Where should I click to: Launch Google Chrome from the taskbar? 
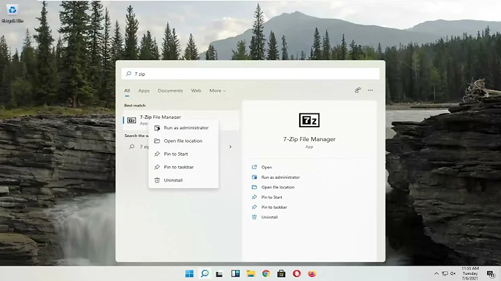pyautogui.click(x=266, y=273)
